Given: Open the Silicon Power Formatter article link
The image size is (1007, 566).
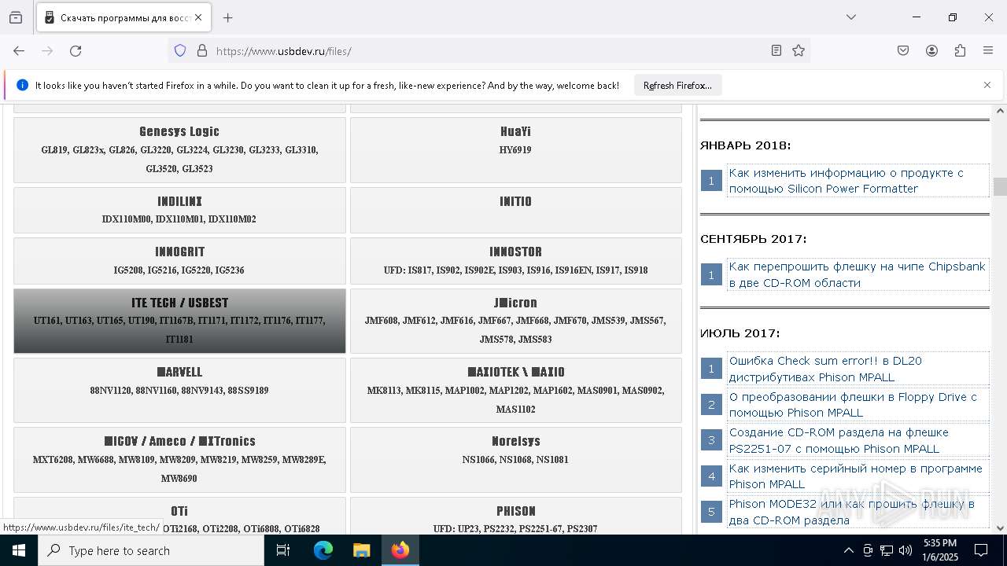Looking at the screenshot, I should (x=847, y=181).
